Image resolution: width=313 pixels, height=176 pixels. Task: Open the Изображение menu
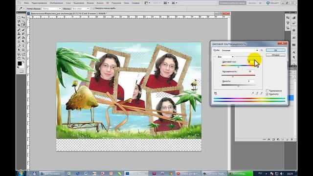(56, 3)
